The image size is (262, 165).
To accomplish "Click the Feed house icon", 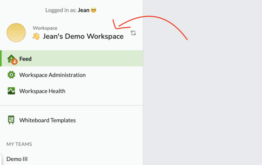I will point(11,58).
